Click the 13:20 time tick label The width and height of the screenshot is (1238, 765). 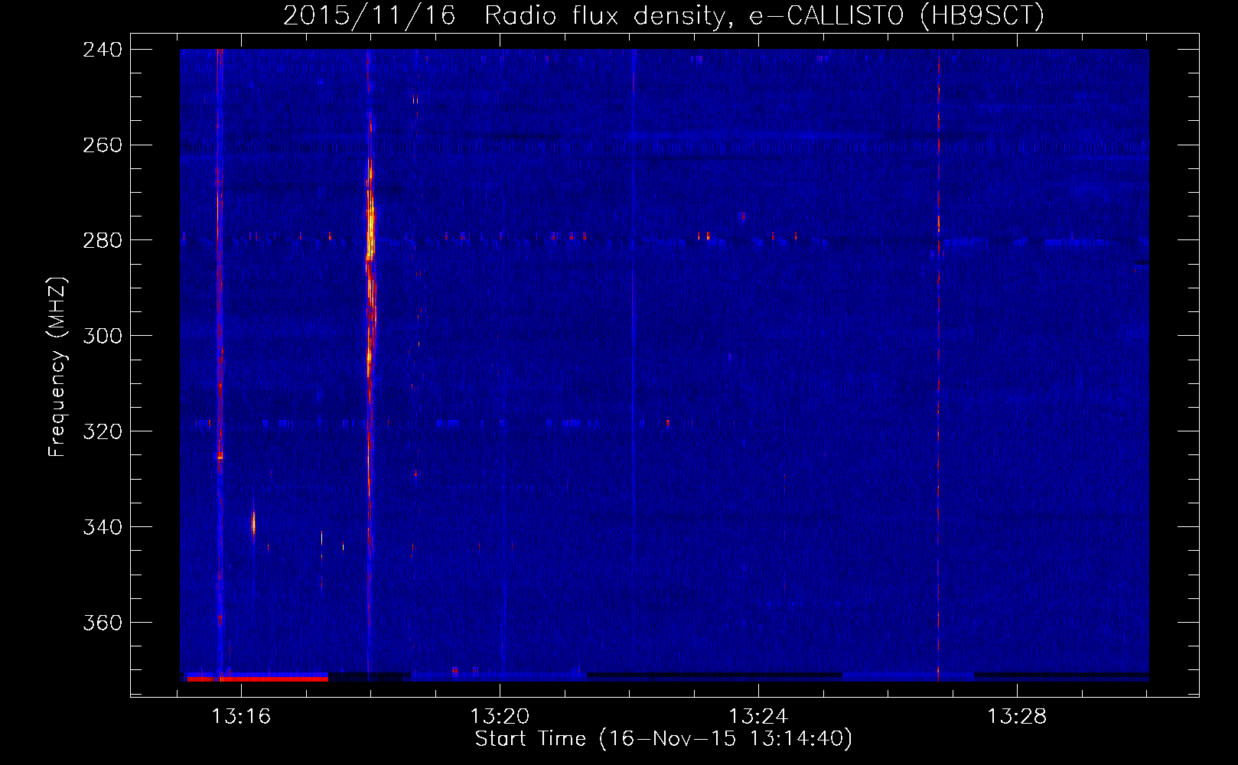tap(500, 717)
